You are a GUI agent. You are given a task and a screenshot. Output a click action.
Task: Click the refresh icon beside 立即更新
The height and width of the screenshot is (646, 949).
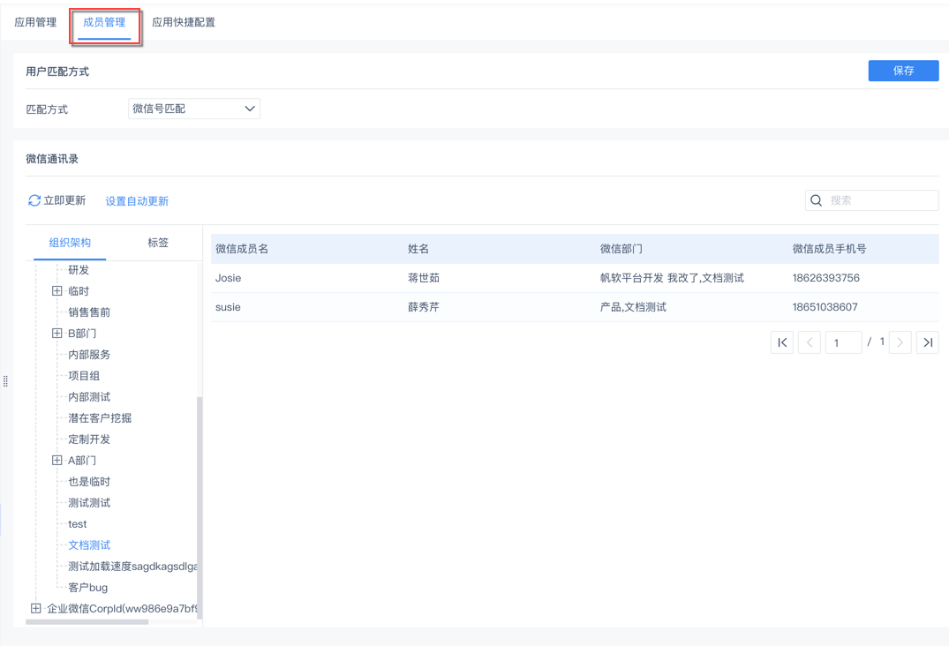pos(34,200)
